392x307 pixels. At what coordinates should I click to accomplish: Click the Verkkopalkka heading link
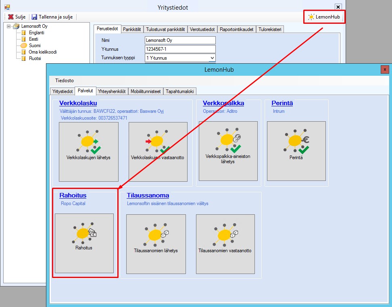coord(223,103)
